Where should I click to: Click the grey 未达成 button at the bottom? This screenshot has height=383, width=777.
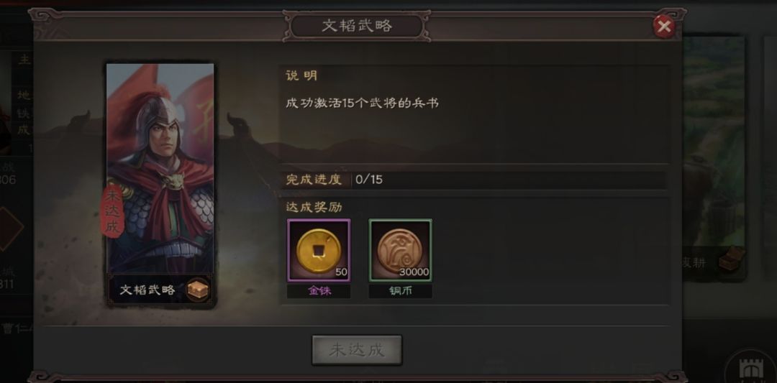point(357,351)
